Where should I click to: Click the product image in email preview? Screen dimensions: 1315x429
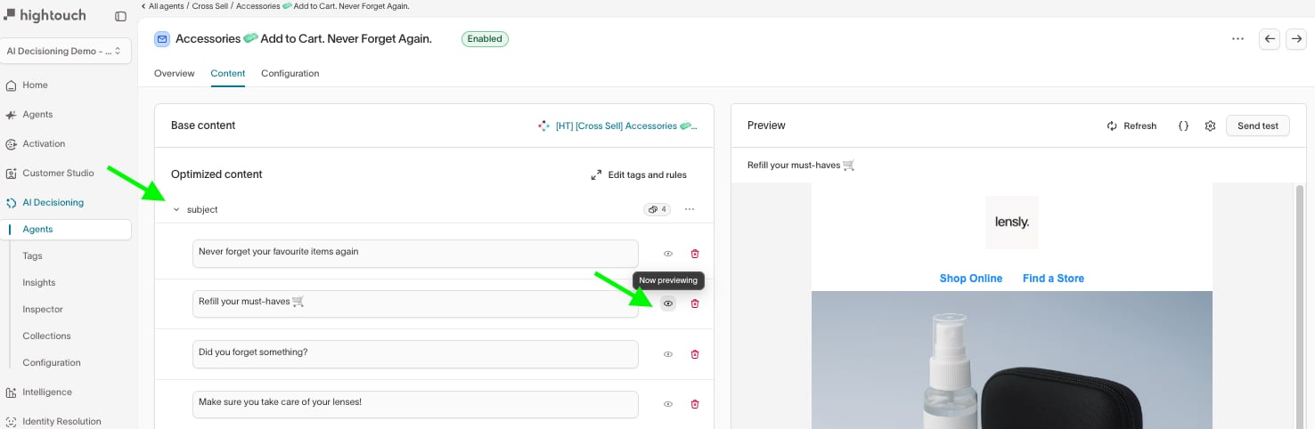click(1012, 360)
